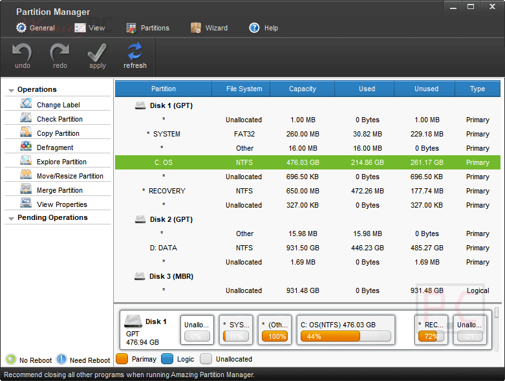Click the apply checkmark icon
This screenshot has height=381, width=505.
pyautogui.click(x=97, y=52)
